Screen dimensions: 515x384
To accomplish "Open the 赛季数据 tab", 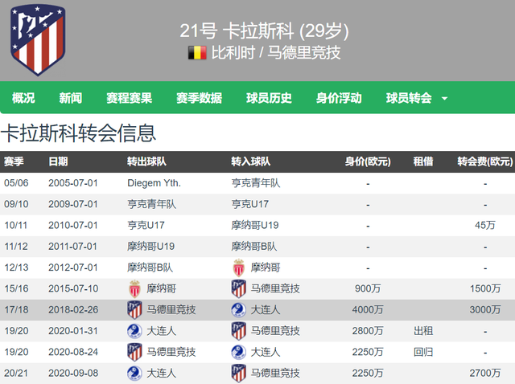I will tap(199, 99).
